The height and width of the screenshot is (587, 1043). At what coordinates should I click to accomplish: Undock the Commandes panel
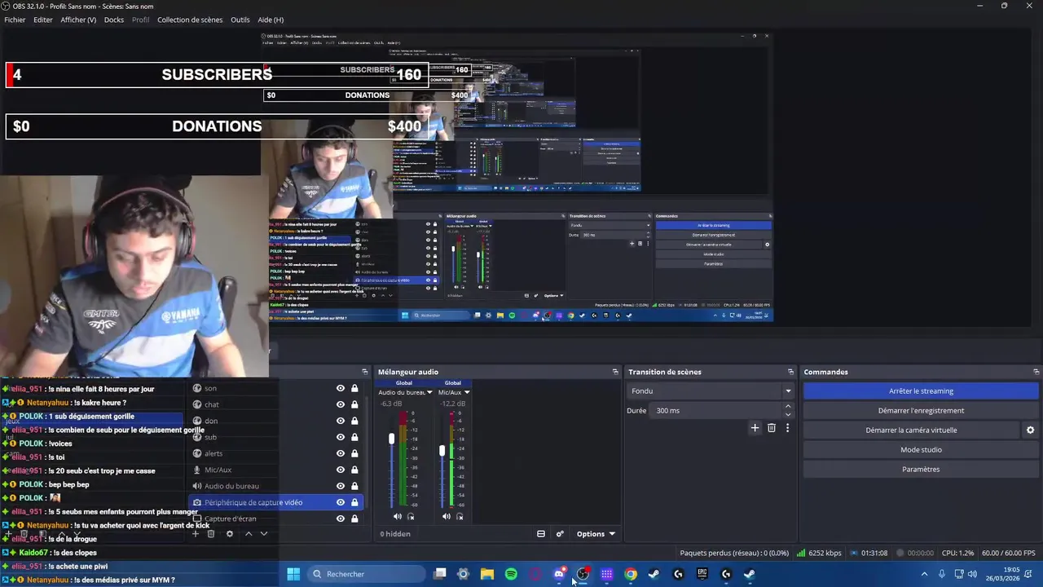pyautogui.click(x=1036, y=372)
